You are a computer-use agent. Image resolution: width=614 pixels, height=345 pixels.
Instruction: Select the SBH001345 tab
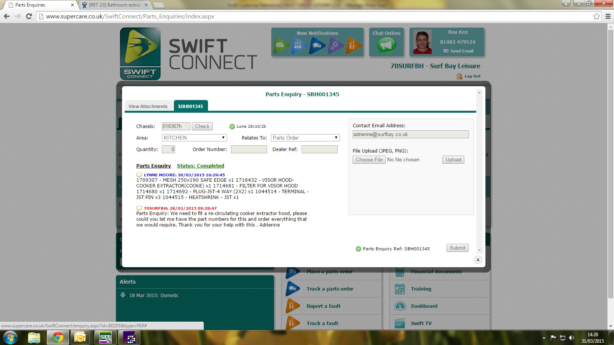pos(191,106)
